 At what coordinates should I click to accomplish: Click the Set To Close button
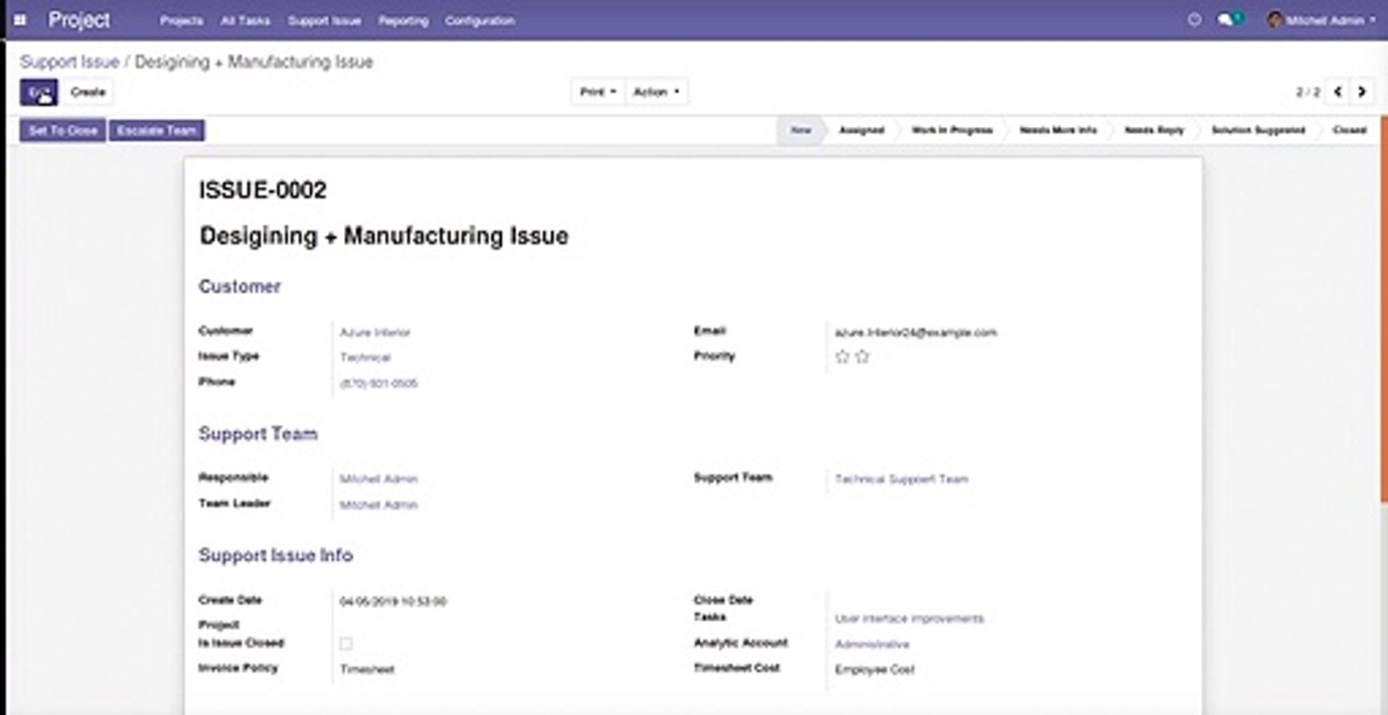pos(63,131)
